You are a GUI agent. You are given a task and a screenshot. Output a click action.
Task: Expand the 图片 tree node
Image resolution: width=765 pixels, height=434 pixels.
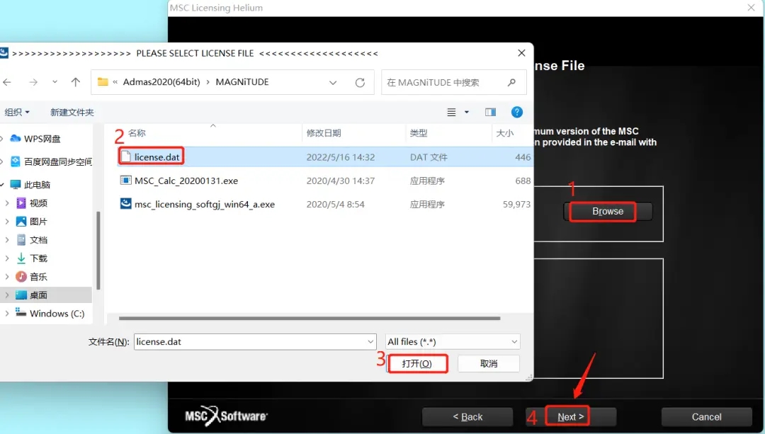click(7, 222)
